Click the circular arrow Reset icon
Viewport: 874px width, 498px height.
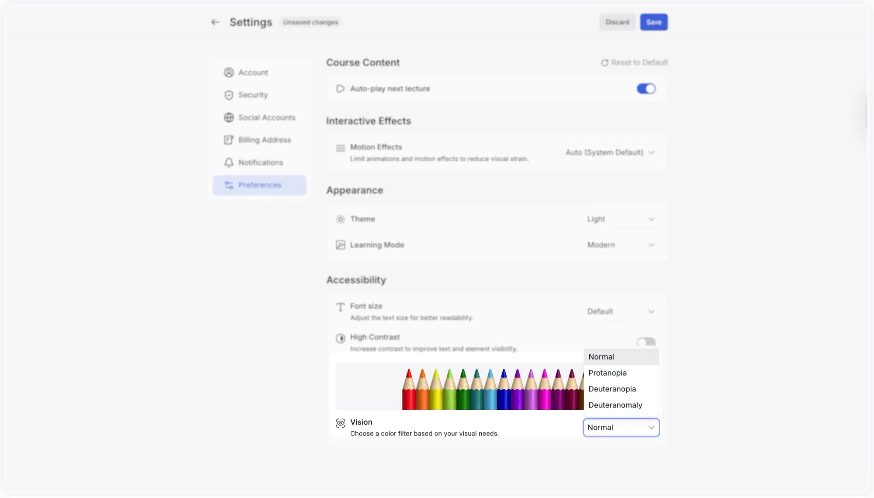tap(605, 63)
